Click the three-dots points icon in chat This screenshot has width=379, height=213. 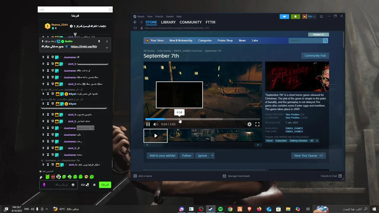click(x=87, y=185)
